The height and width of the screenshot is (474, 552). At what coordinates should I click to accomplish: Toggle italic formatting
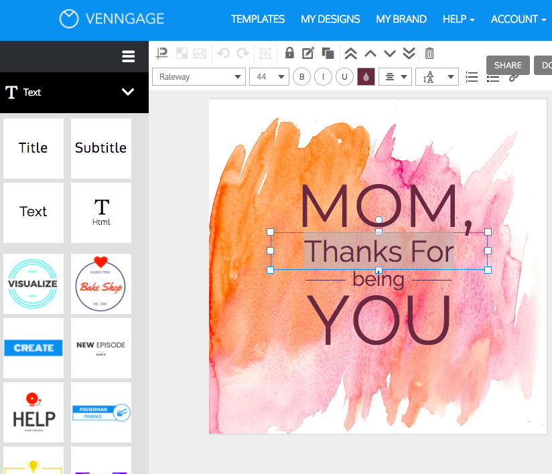(x=323, y=77)
